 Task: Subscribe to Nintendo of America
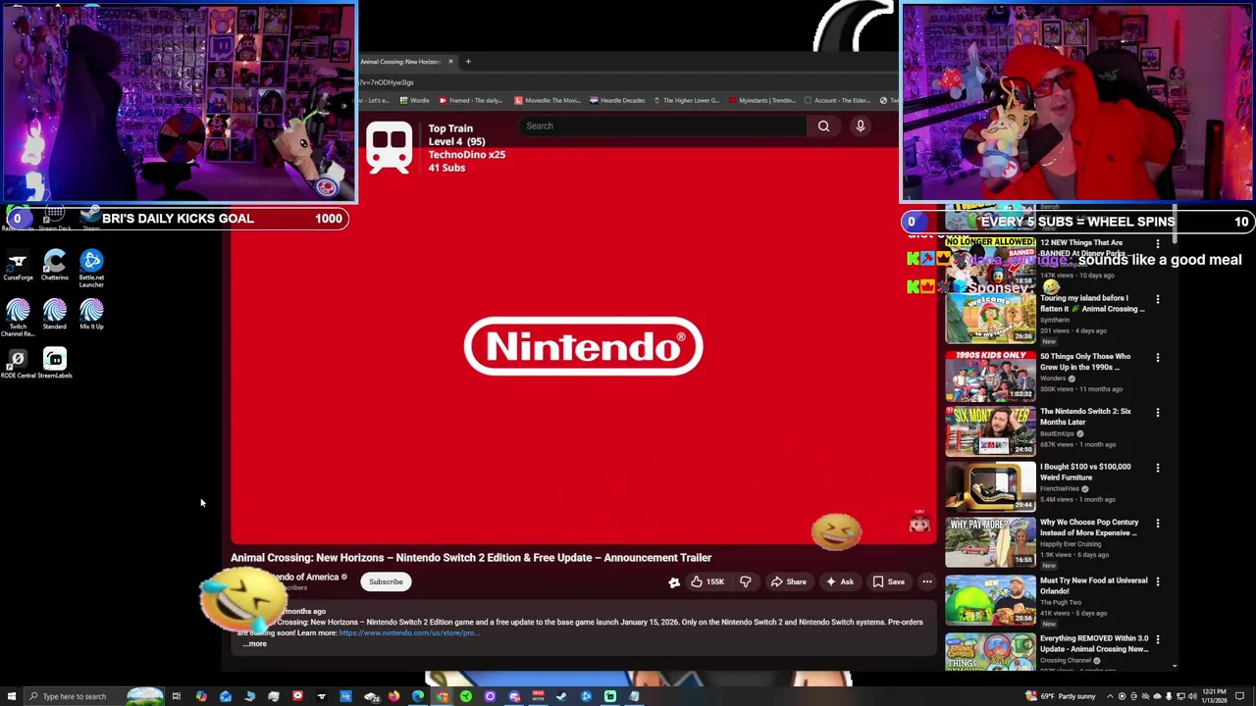pyautogui.click(x=386, y=581)
